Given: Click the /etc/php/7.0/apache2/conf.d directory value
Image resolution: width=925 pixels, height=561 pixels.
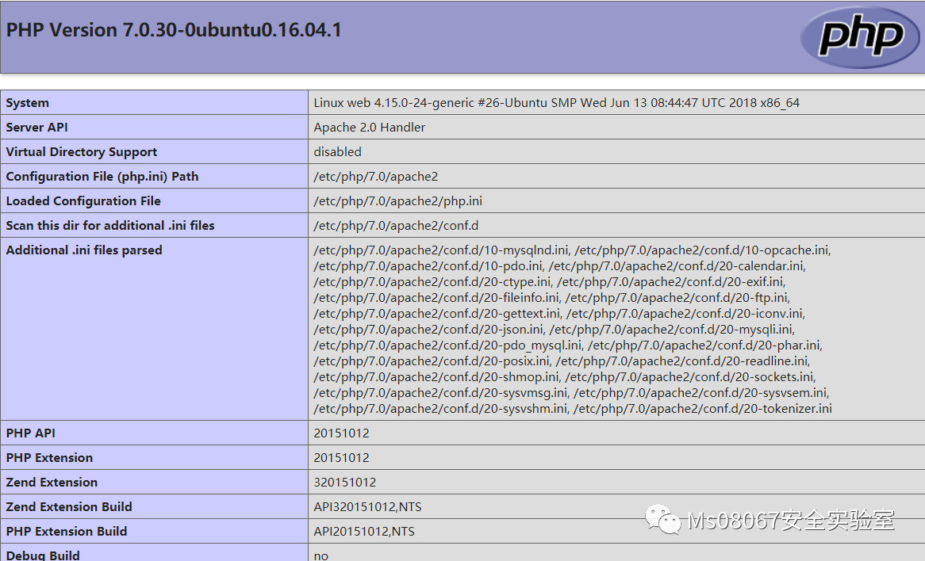Looking at the screenshot, I should (396, 226).
